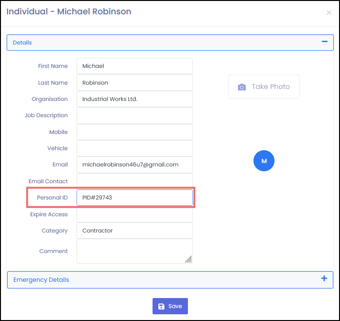Focus the Personal ID field
Viewport: 340px width, 321px height.
click(x=134, y=198)
